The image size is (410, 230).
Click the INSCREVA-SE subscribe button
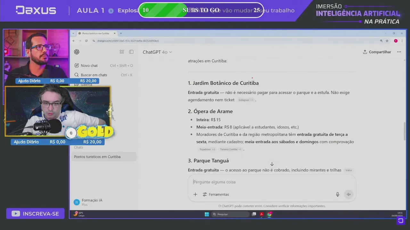tap(35, 214)
